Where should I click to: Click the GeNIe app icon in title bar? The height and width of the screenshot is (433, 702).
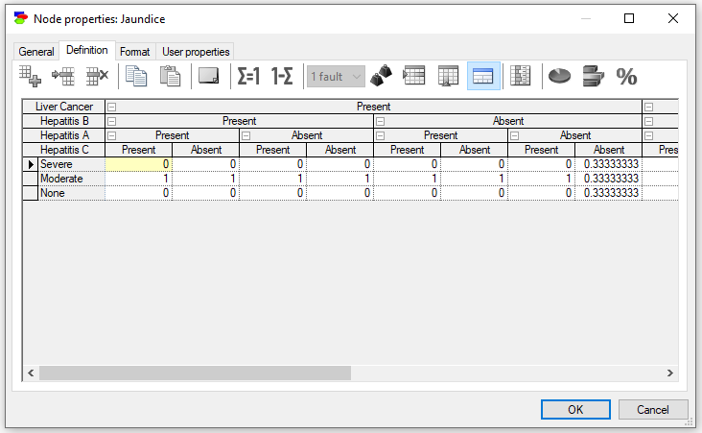pyautogui.click(x=20, y=18)
